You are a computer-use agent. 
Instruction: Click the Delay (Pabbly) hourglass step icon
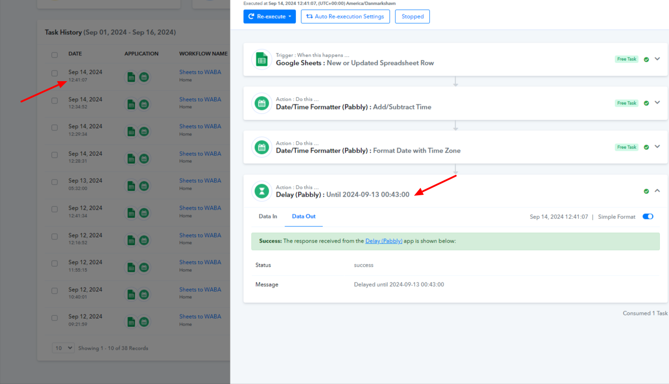(262, 191)
